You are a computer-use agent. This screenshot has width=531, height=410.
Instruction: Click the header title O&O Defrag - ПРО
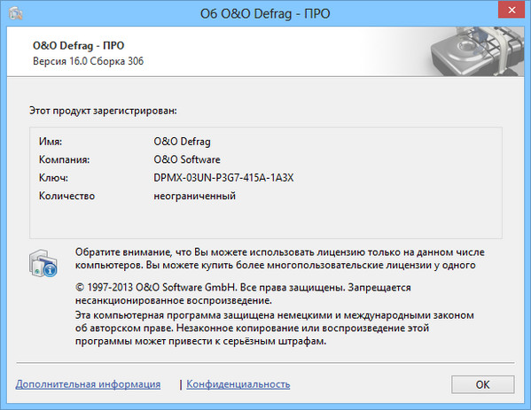tap(79, 45)
